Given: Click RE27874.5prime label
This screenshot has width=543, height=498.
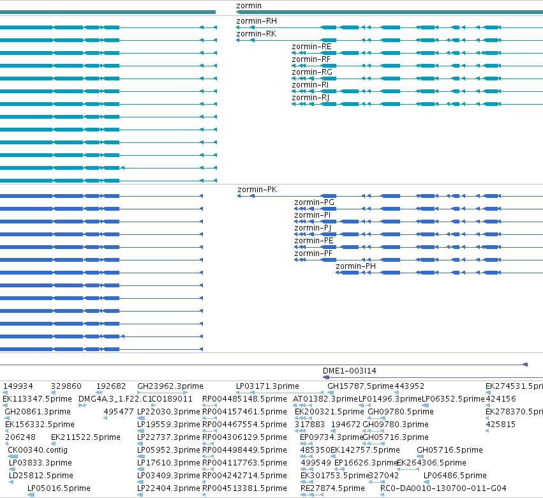Looking at the screenshot, I should pyautogui.click(x=332, y=488).
